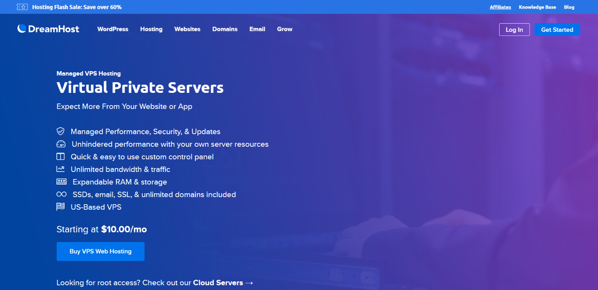Visit the Knowledge Base link

[x=537, y=7]
